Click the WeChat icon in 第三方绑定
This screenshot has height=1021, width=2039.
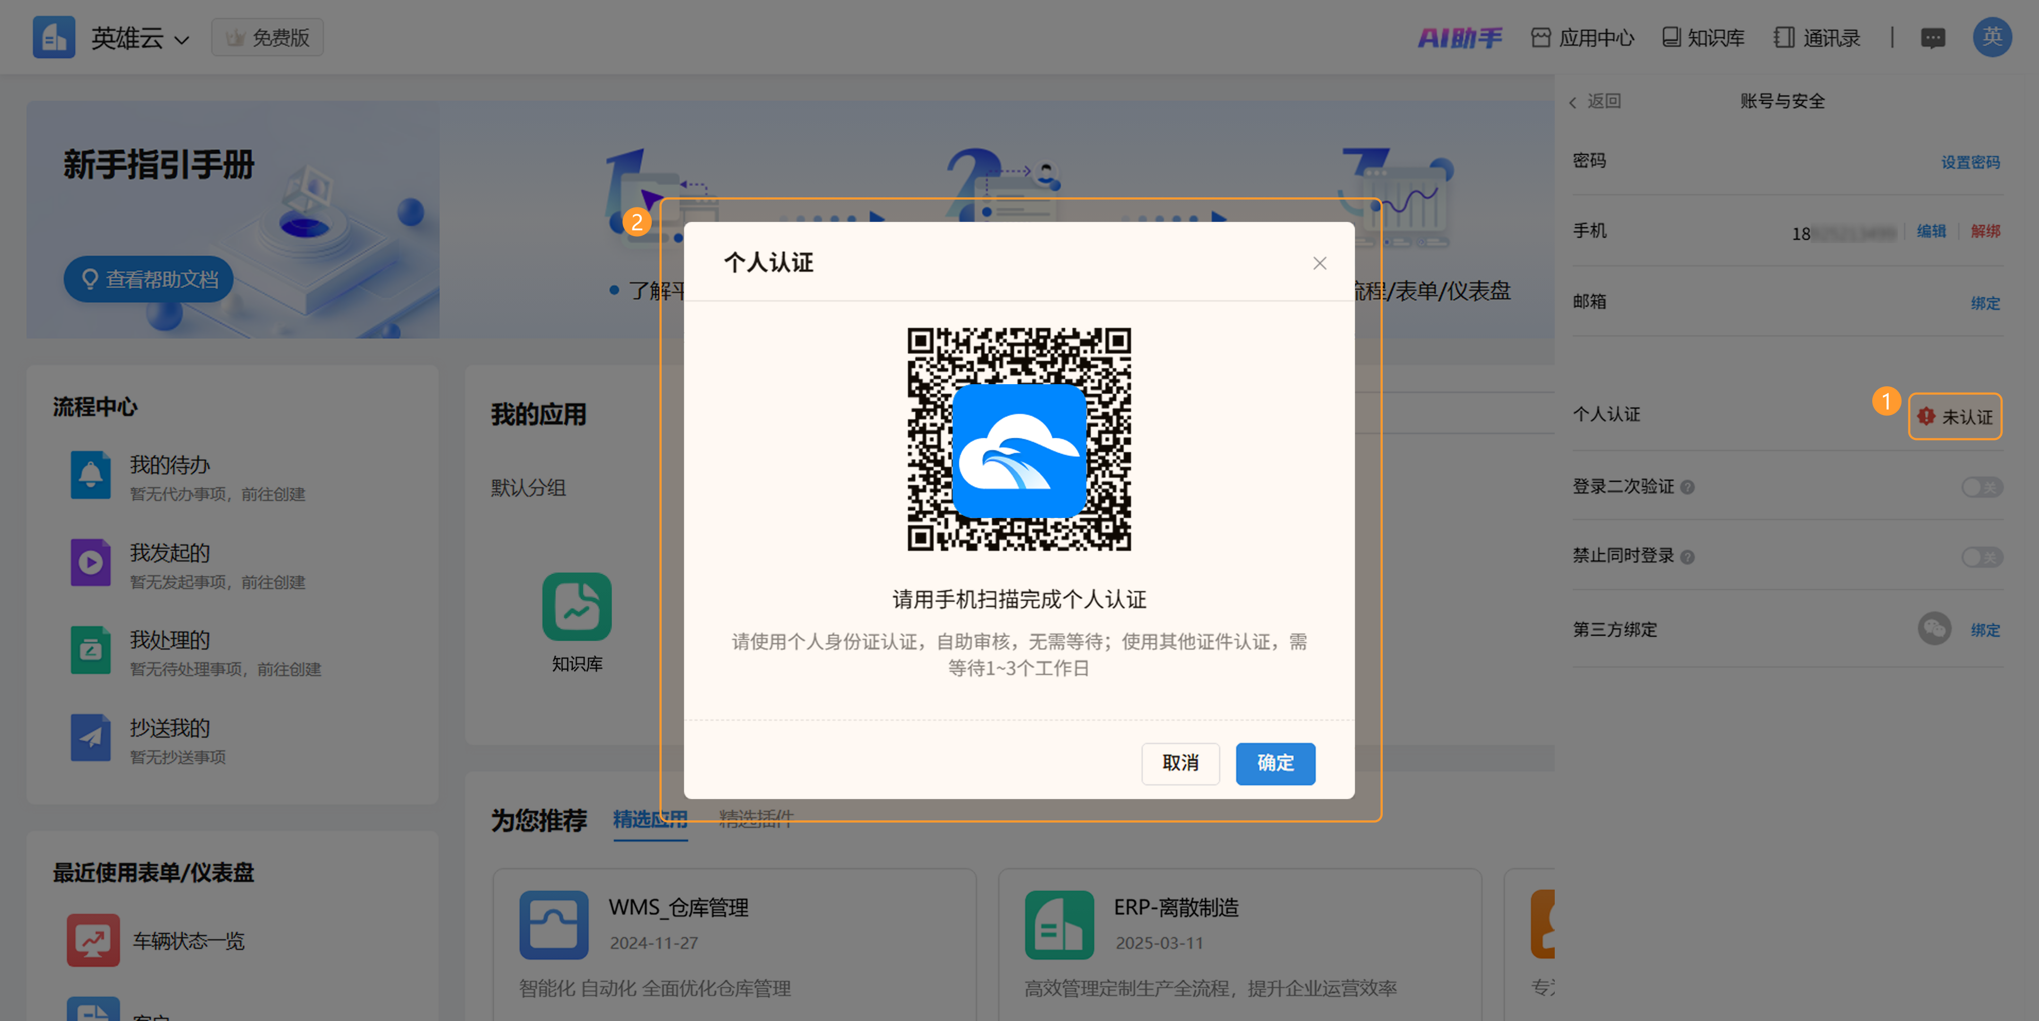1934,629
